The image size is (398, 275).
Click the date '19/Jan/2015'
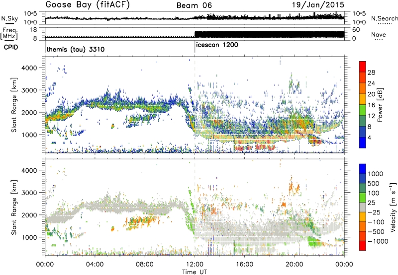318,5
